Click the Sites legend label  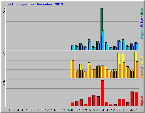(x=142, y=74)
